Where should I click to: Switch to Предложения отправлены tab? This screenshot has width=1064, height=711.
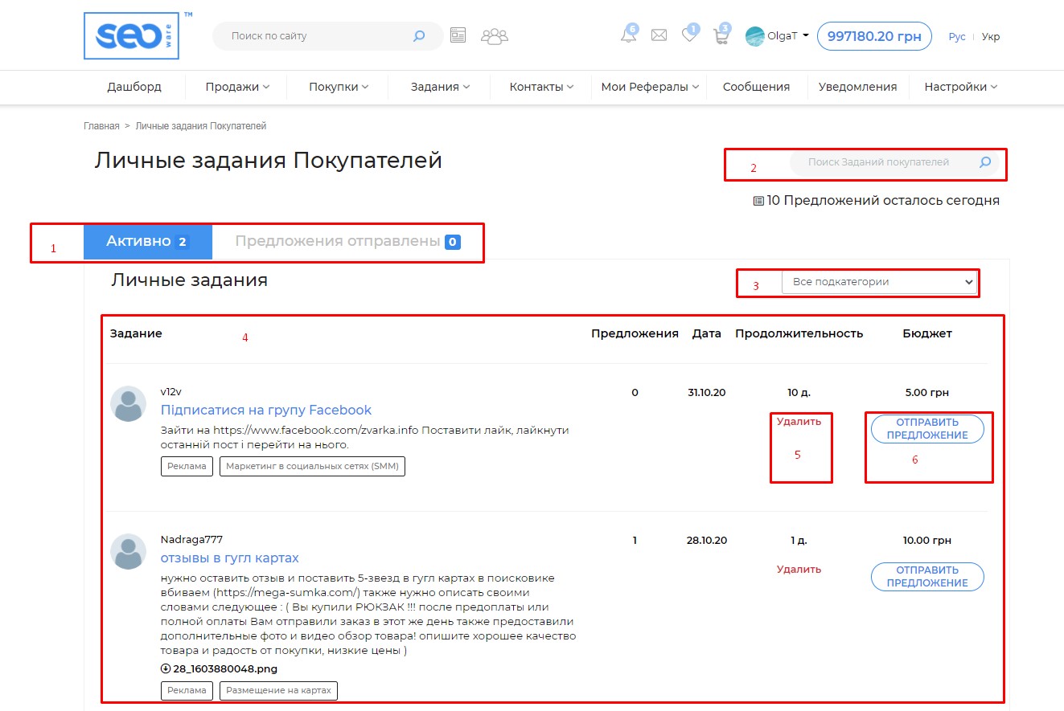pos(347,241)
